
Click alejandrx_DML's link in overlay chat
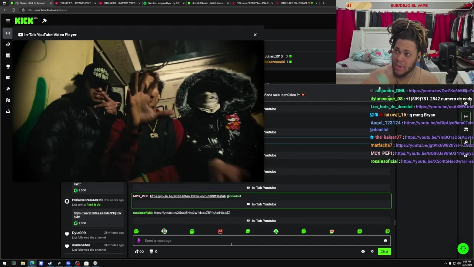[x=441, y=91]
